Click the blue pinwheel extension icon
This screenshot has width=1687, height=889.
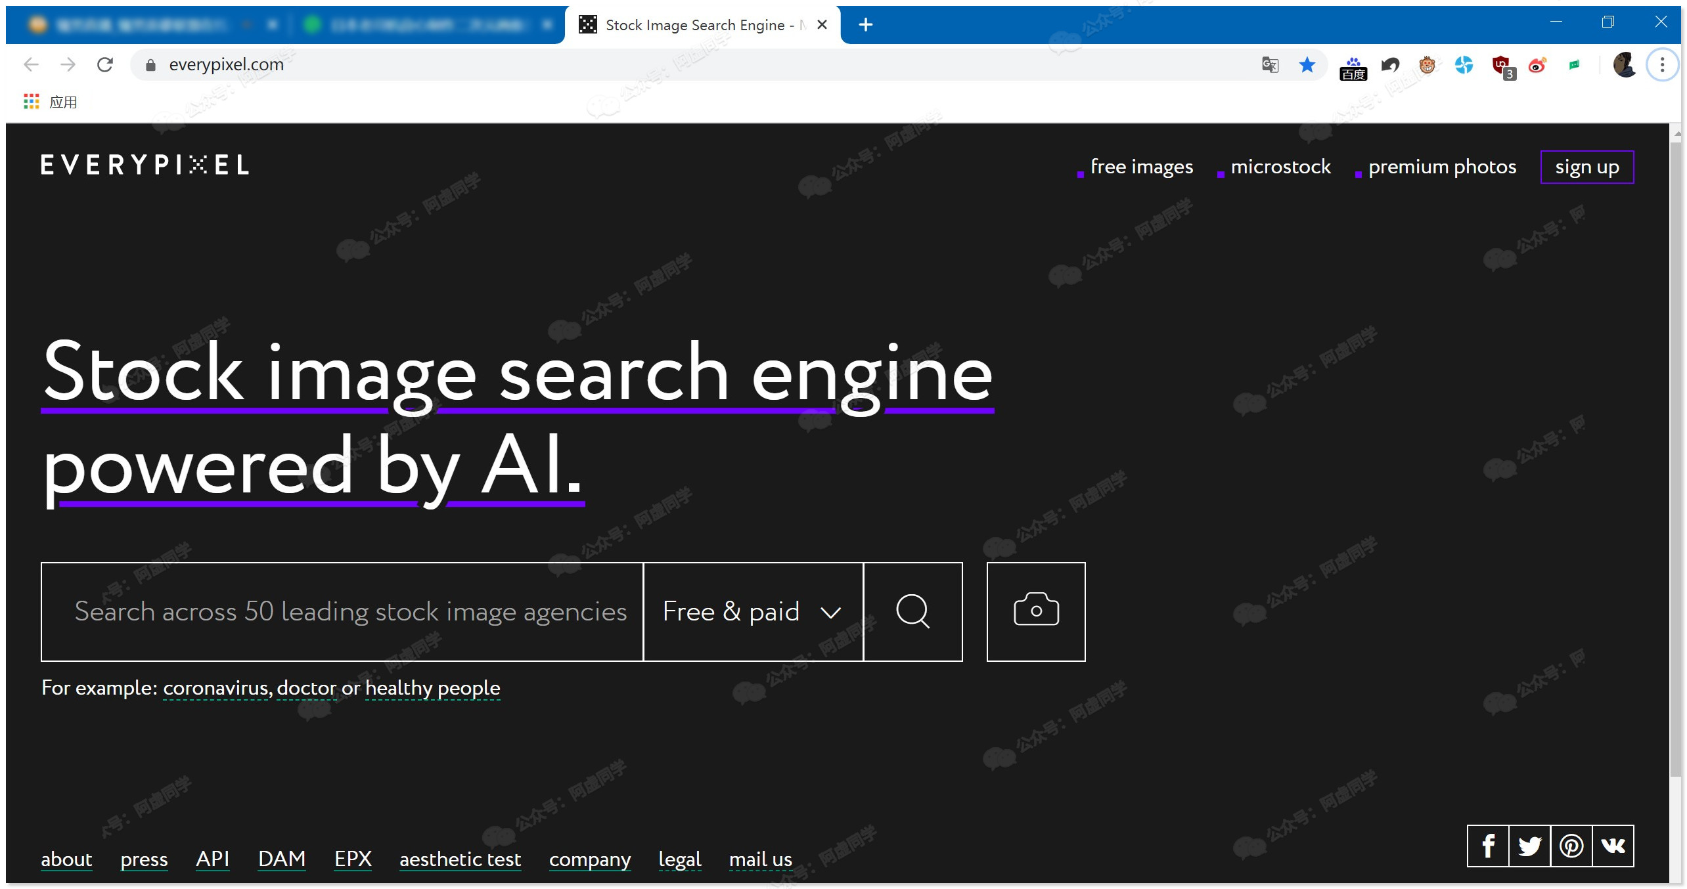click(x=1464, y=64)
